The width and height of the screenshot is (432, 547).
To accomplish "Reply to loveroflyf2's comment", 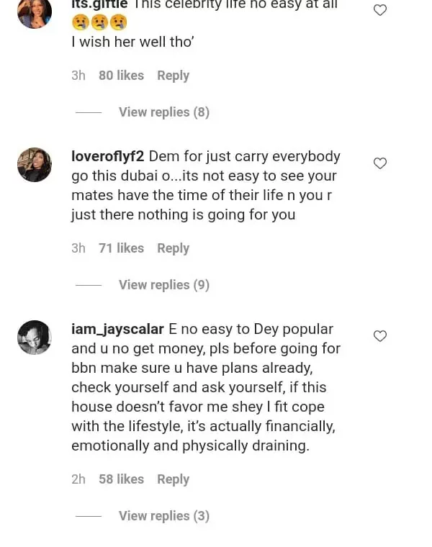I will 173,248.
